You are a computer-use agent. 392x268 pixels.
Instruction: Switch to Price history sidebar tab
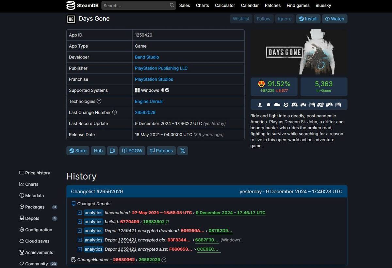coord(35,173)
